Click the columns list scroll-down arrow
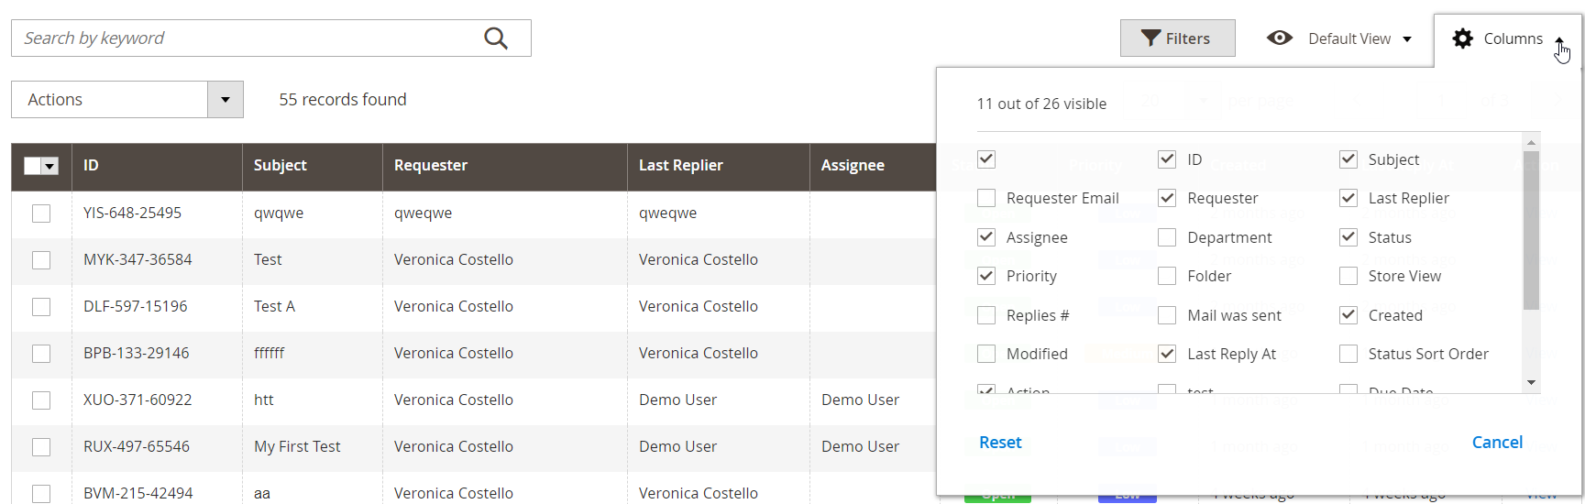The image size is (1585, 504). tap(1531, 383)
